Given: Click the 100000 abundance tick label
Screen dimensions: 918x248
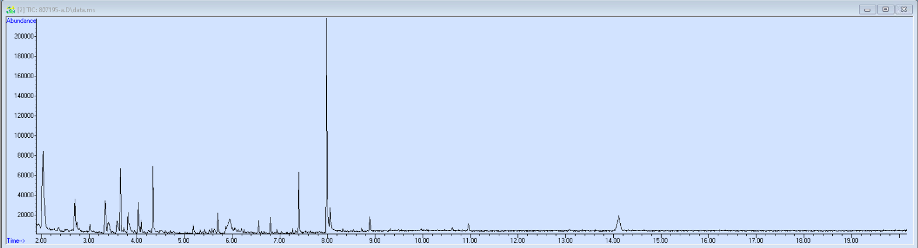Looking at the screenshot, I should click(x=24, y=135).
